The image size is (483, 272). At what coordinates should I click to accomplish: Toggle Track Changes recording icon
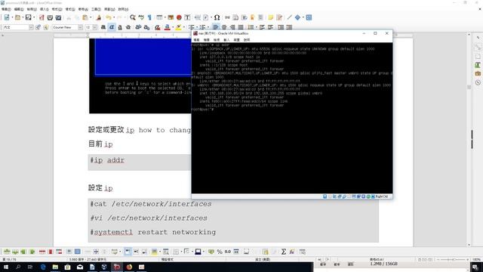click(x=279, y=17)
